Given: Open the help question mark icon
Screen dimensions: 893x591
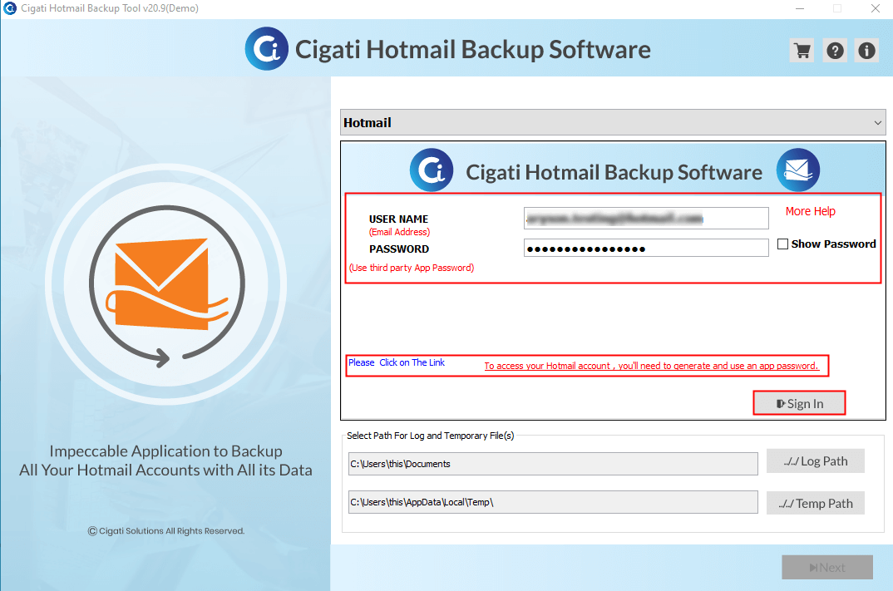Looking at the screenshot, I should click(x=835, y=51).
